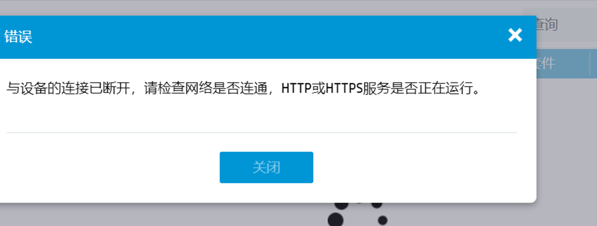Viewport: 597px width, 226px height.
Task: Click the 错误 dialog title text
Action: click(18, 37)
